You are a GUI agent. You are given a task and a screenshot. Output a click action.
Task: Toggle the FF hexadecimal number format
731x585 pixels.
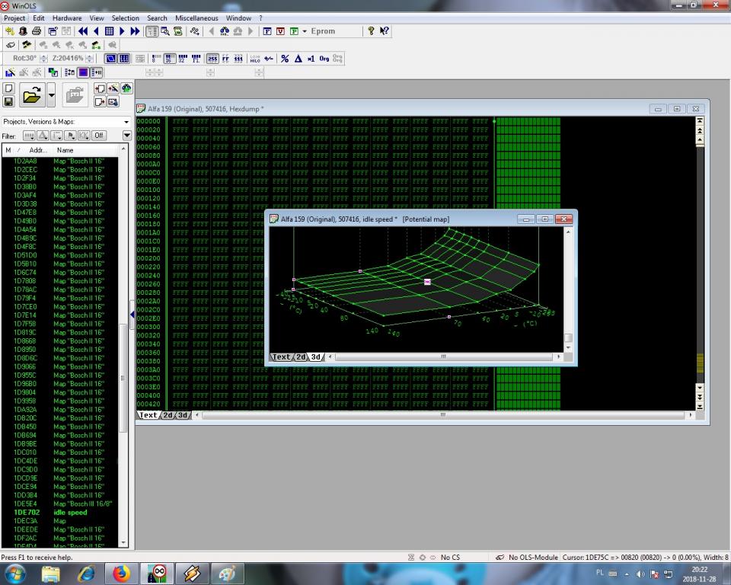[x=225, y=59]
